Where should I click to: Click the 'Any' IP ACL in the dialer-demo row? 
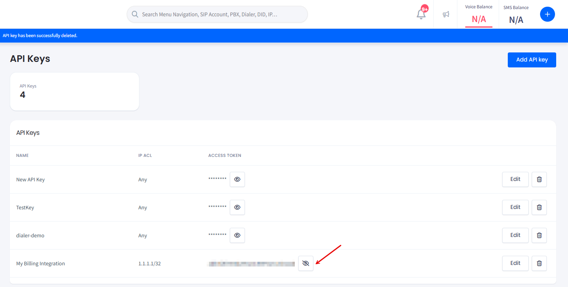coord(143,235)
